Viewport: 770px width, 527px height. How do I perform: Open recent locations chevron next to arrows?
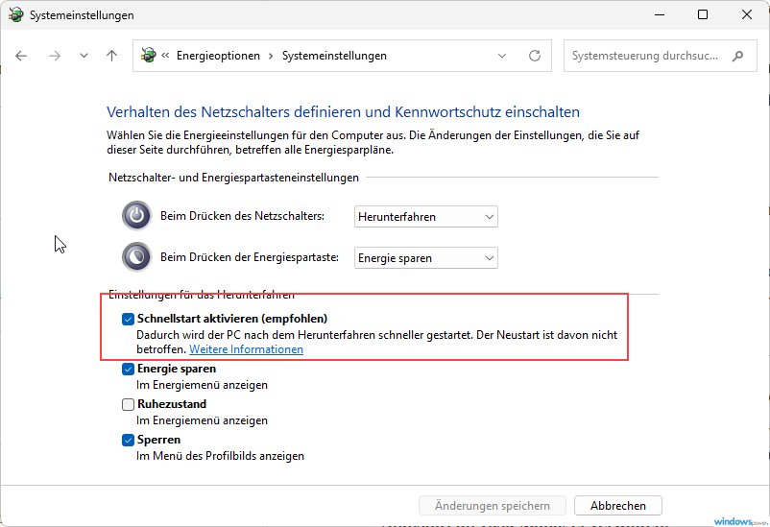pos(84,56)
